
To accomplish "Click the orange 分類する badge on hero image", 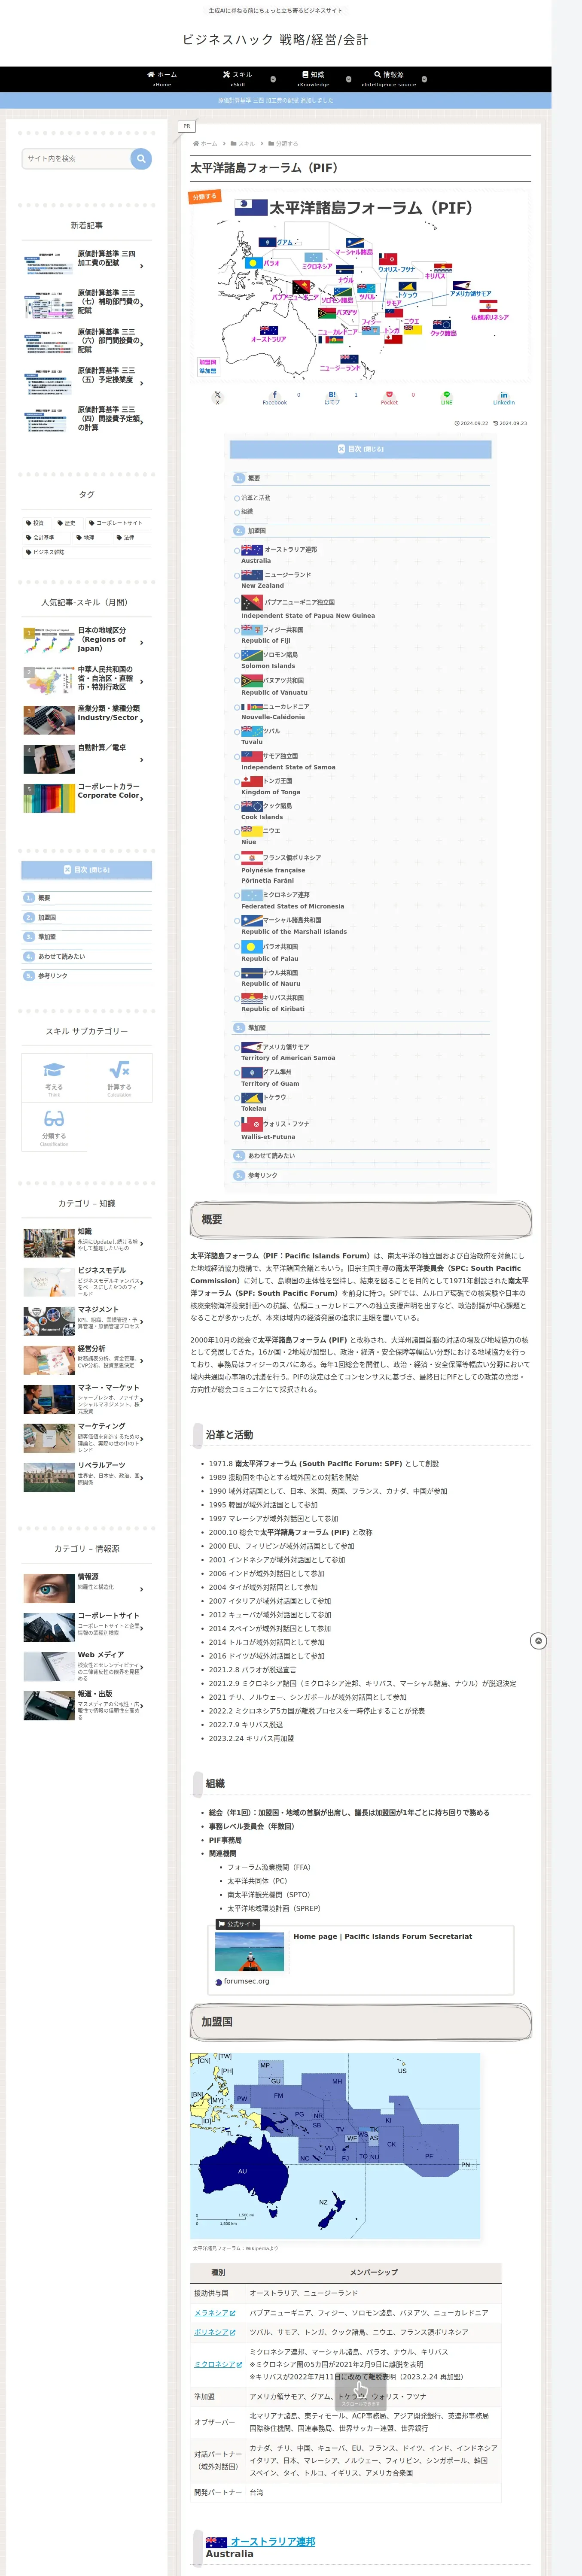I will 204,197.
